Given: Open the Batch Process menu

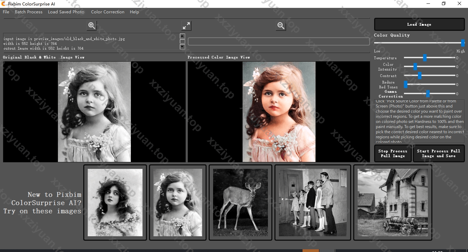Looking at the screenshot, I should click(28, 12).
